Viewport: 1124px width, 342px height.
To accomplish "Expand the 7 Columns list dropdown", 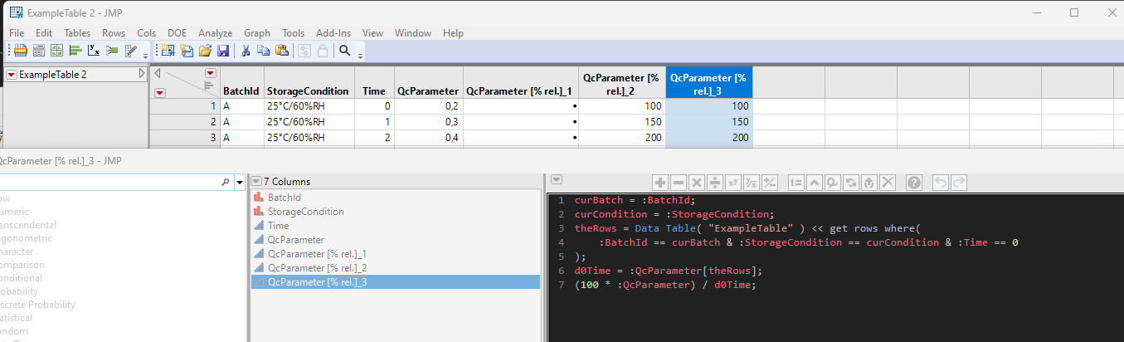I will point(255,181).
